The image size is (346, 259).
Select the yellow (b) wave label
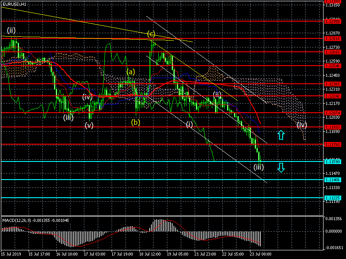point(136,122)
